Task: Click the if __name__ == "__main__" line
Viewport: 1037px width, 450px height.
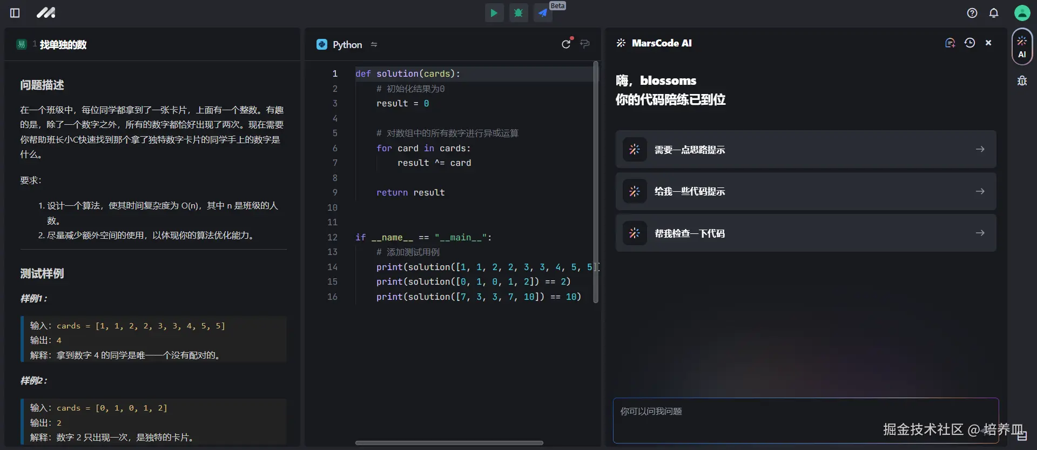Action: click(423, 237)
